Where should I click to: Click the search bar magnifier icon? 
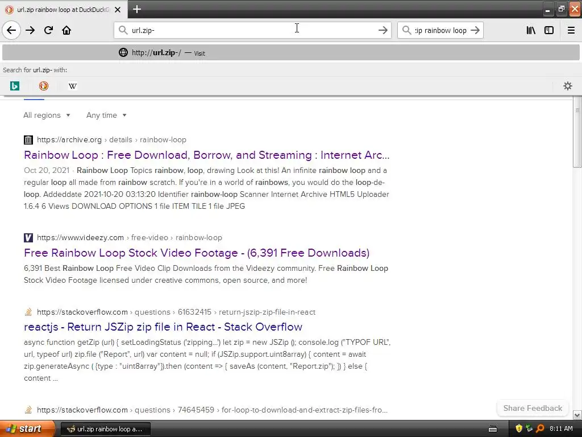[407, 30]
